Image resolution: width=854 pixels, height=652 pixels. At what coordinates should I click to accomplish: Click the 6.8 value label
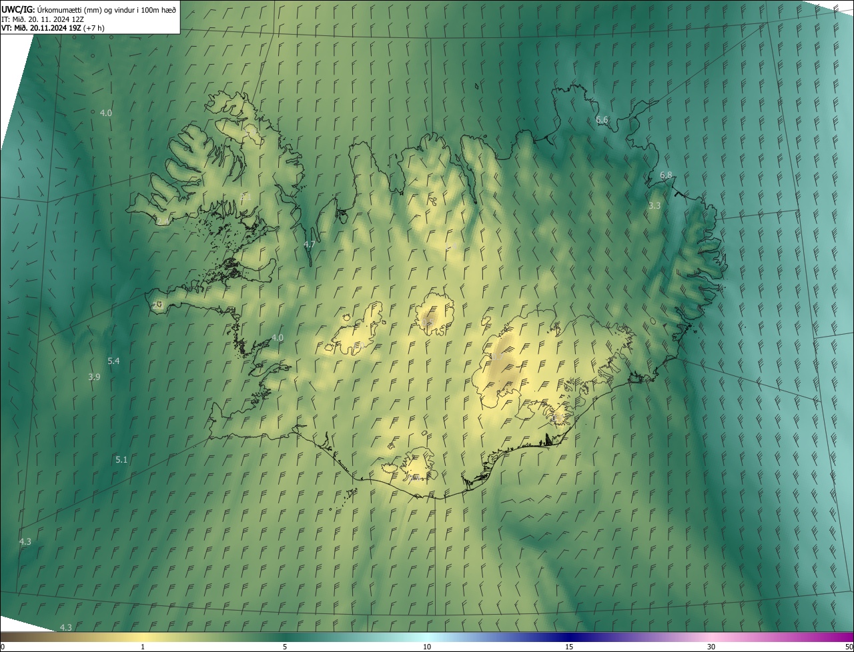click(x=666, y=175)
